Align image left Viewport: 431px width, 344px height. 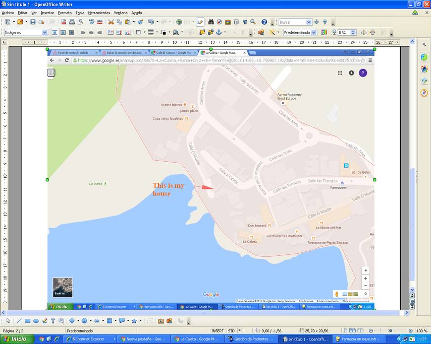[x=83, y=32]
